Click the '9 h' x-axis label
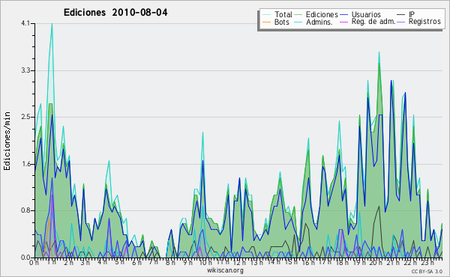450x277 pixels. pos(187,262)
